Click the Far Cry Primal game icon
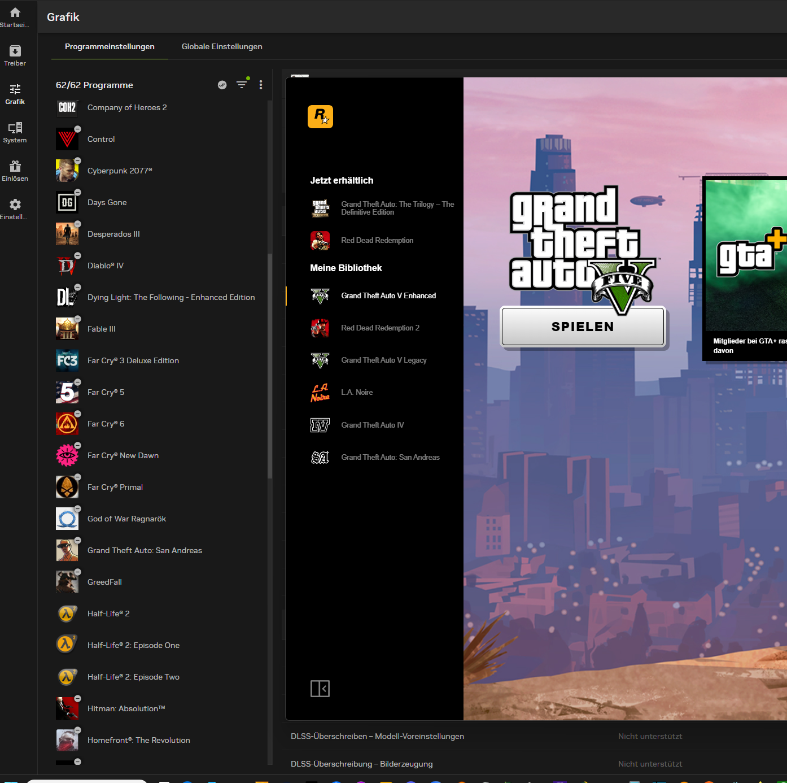Viewport: 787px width, 783px height. tap(67, 487)
